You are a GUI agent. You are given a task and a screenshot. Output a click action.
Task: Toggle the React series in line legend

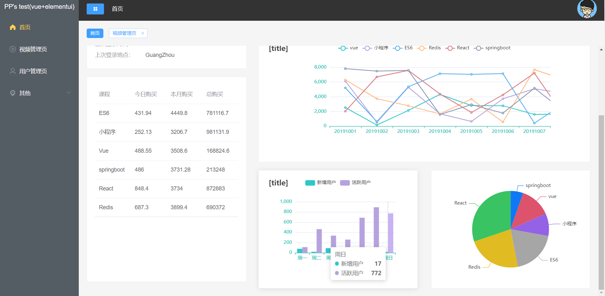coord(457,48)
